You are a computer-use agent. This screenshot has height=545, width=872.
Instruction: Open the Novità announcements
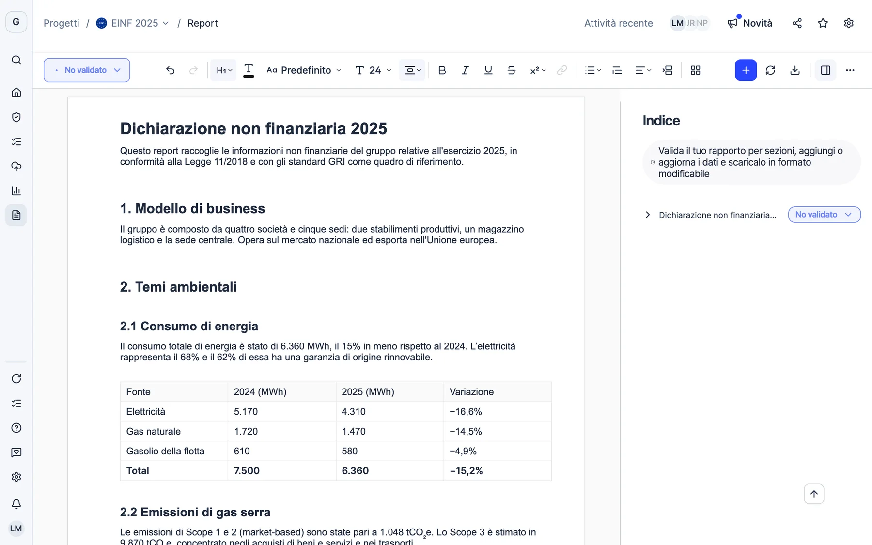[750, 23]
